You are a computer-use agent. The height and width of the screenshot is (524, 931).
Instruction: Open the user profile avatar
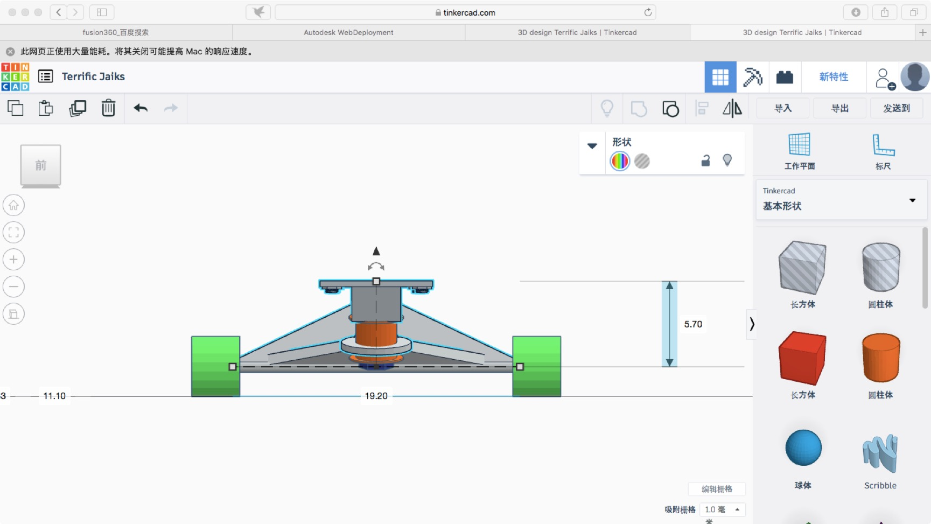tap(915, 76)
